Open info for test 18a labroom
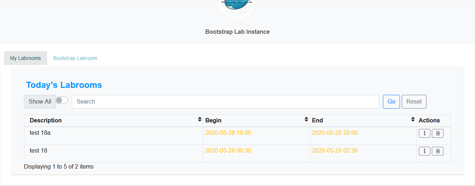The image size is (475, 186). [425, 133]
